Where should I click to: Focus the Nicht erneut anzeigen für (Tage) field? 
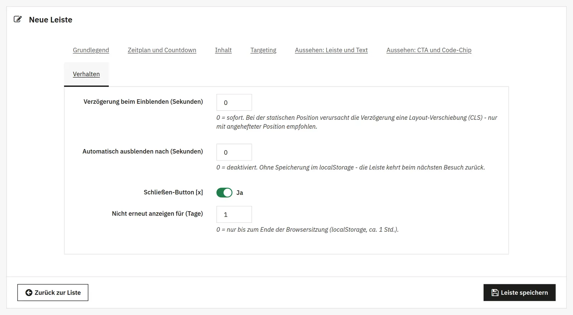[x=234, y=215]
